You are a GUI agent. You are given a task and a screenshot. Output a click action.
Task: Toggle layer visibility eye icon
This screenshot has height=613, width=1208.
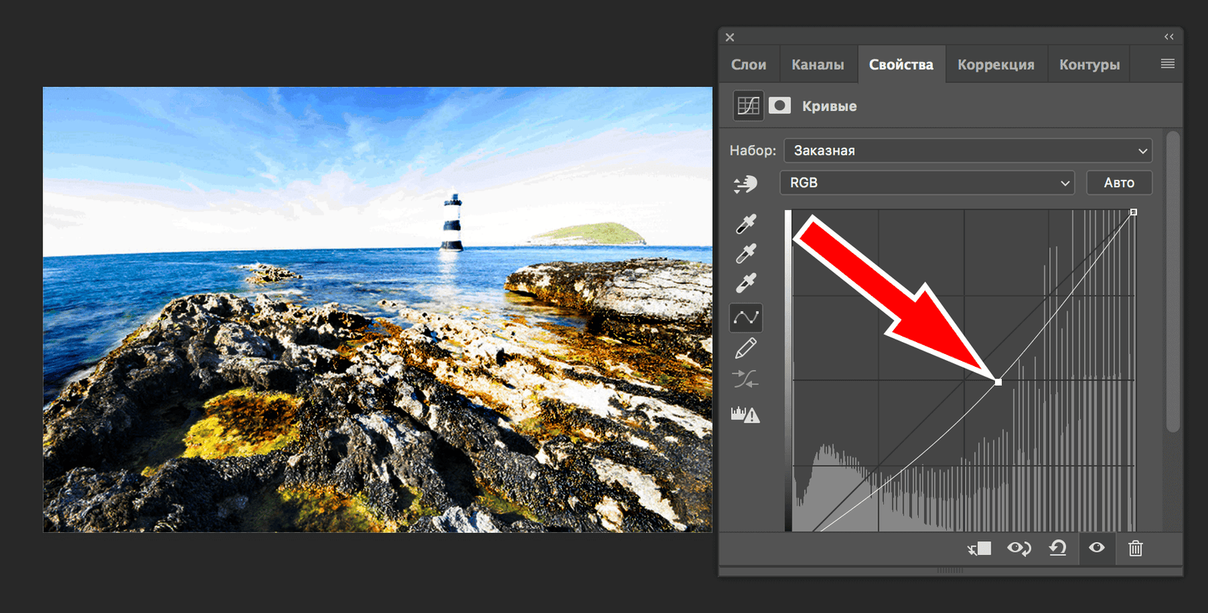[1096, 548]
